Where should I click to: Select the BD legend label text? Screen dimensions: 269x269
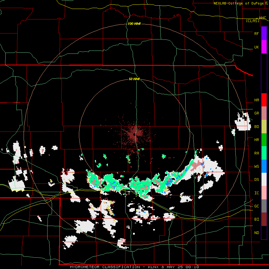click(x=256, y=127)
